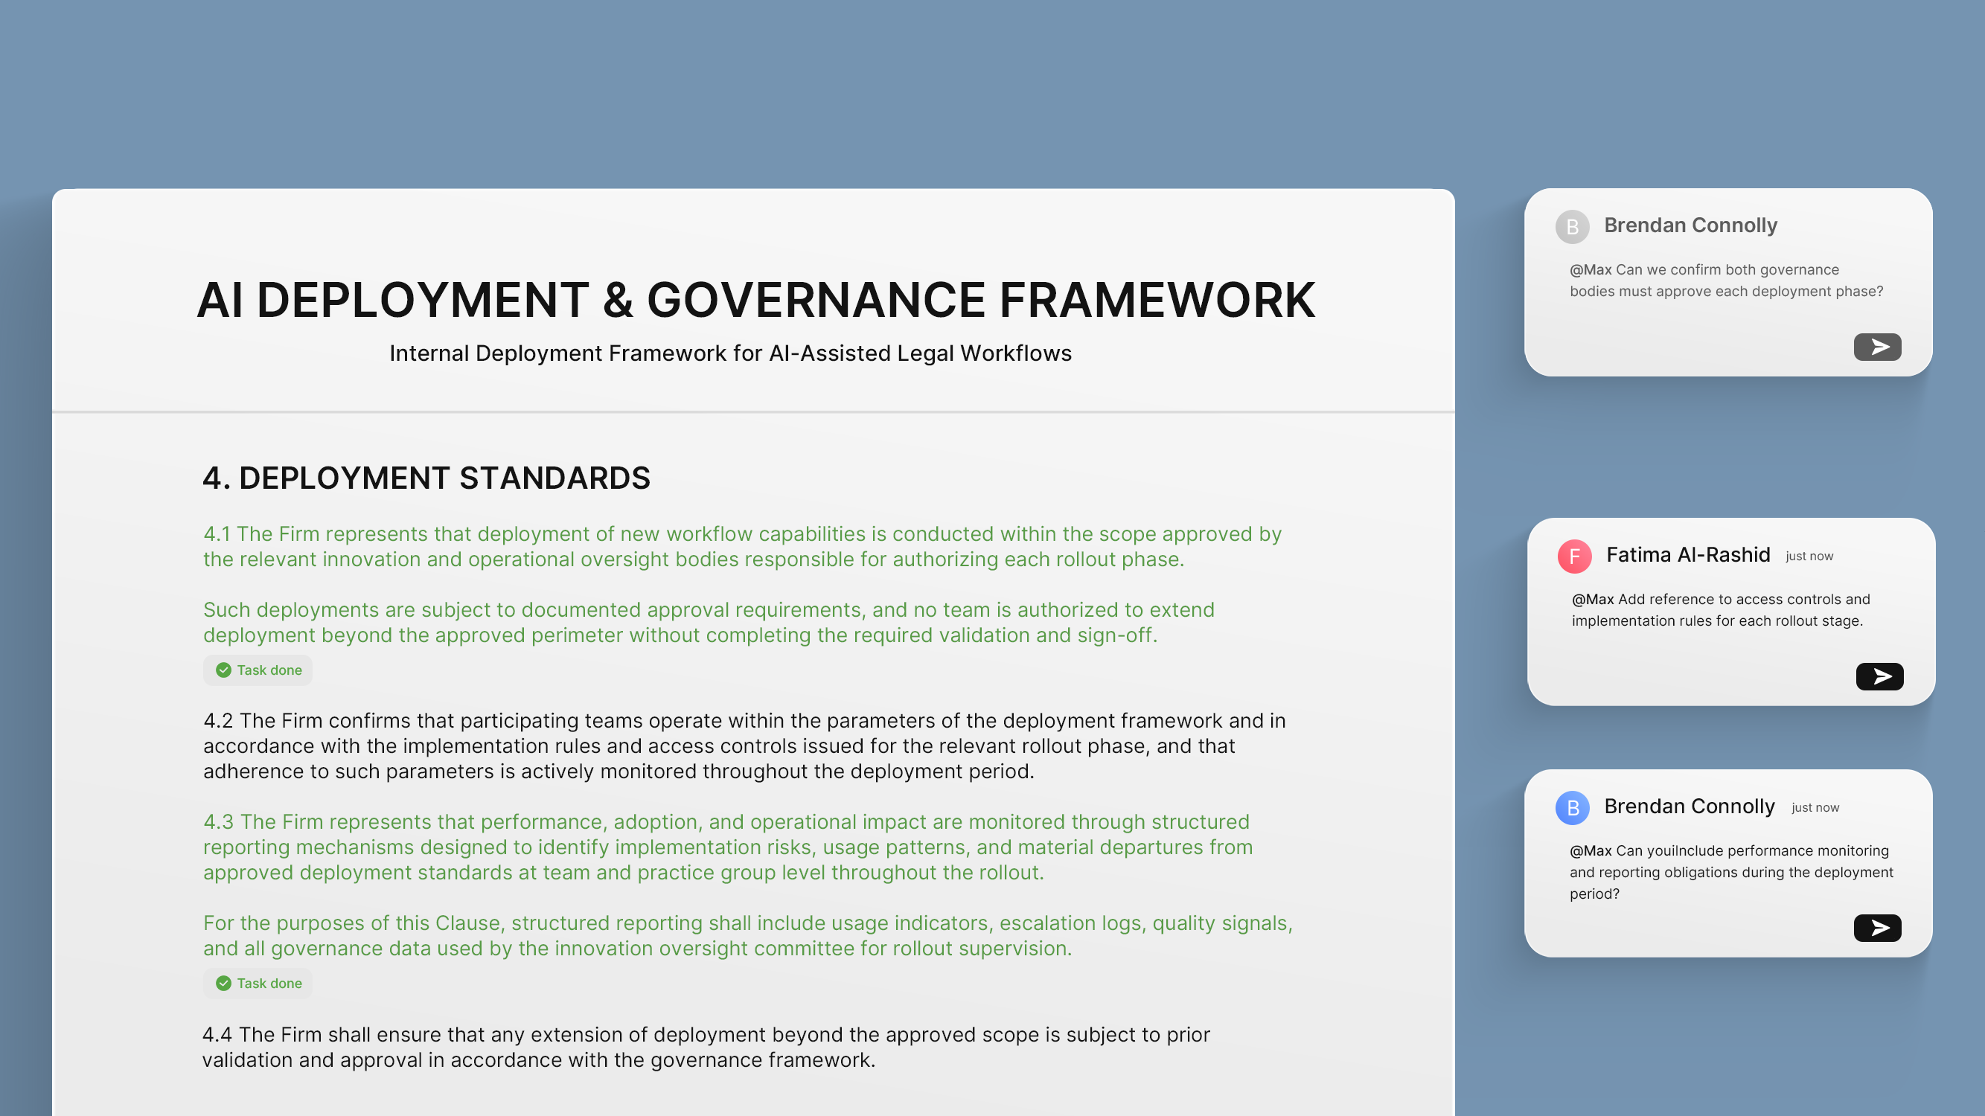Image resolution: width=1985 pixels, height=1116 pixels.
Task: Click @Max mention in bottom Brendan comment
Action: 1591,850
